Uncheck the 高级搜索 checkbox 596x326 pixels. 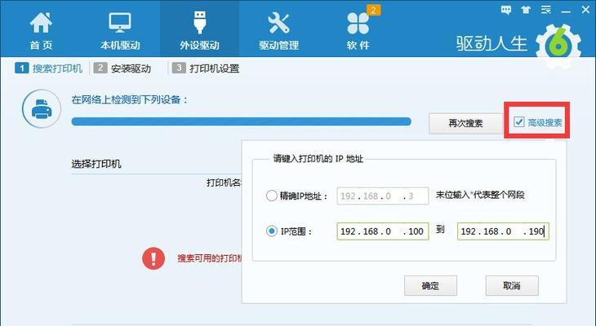(518, 121)
